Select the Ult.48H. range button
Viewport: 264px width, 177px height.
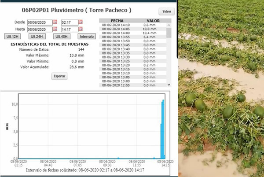click(x=64, y=36)
